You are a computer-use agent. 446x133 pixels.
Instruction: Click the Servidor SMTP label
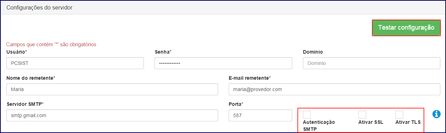coord(25,104)
